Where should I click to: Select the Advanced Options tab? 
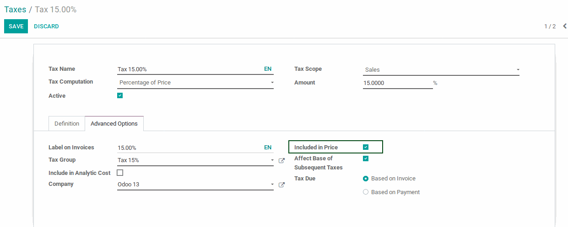click(x=114, y=124)
